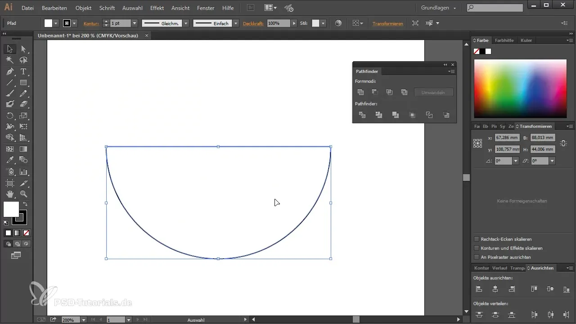The width and height of the screenshot is (576, 324).
Task: Switch to the Farbhilfe tab
Action: (504, 40)
